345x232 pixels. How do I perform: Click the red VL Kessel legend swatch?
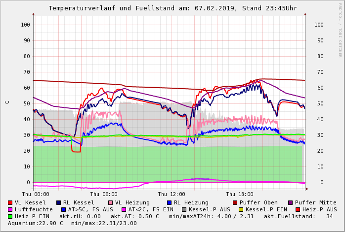10,202
